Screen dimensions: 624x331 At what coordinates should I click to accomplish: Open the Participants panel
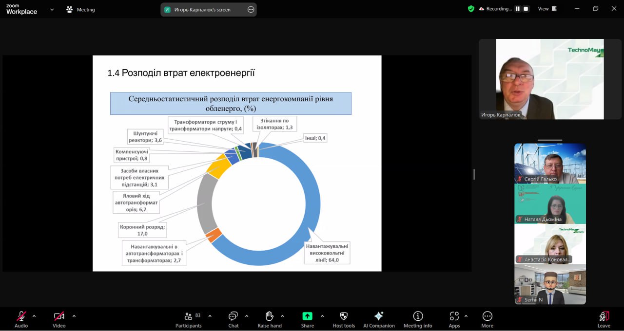(189, 320)
